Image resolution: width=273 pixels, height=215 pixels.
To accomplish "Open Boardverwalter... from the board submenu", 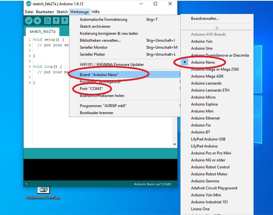I will [x=205, y=19].
